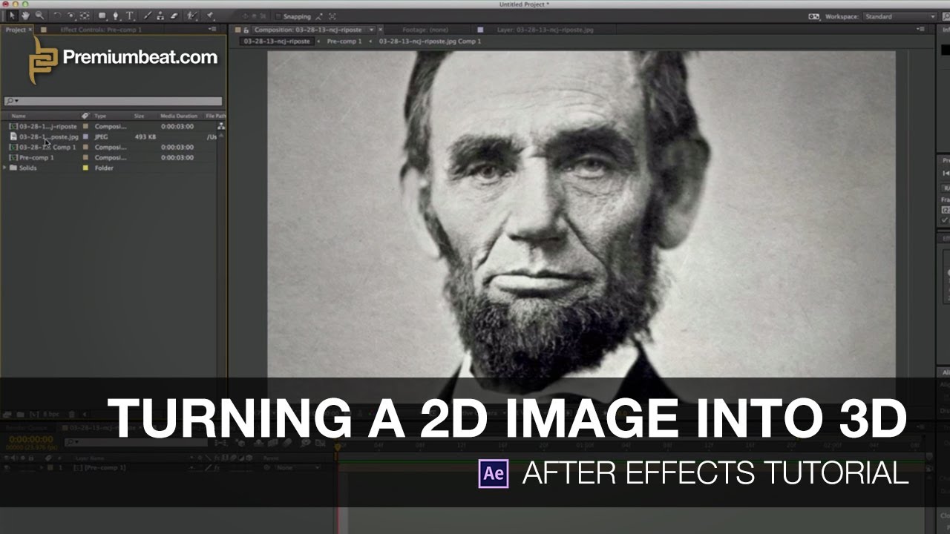Switch to Effect Controls: Pre-comp 1 tab
Viewport: 950px width, 534px height.
click(100, 30)
